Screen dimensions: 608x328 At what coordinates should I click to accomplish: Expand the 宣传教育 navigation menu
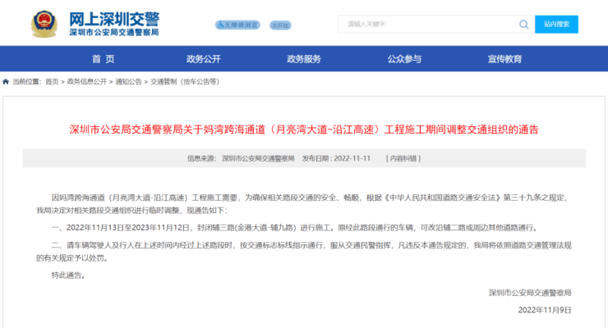(x=504, y=59)
